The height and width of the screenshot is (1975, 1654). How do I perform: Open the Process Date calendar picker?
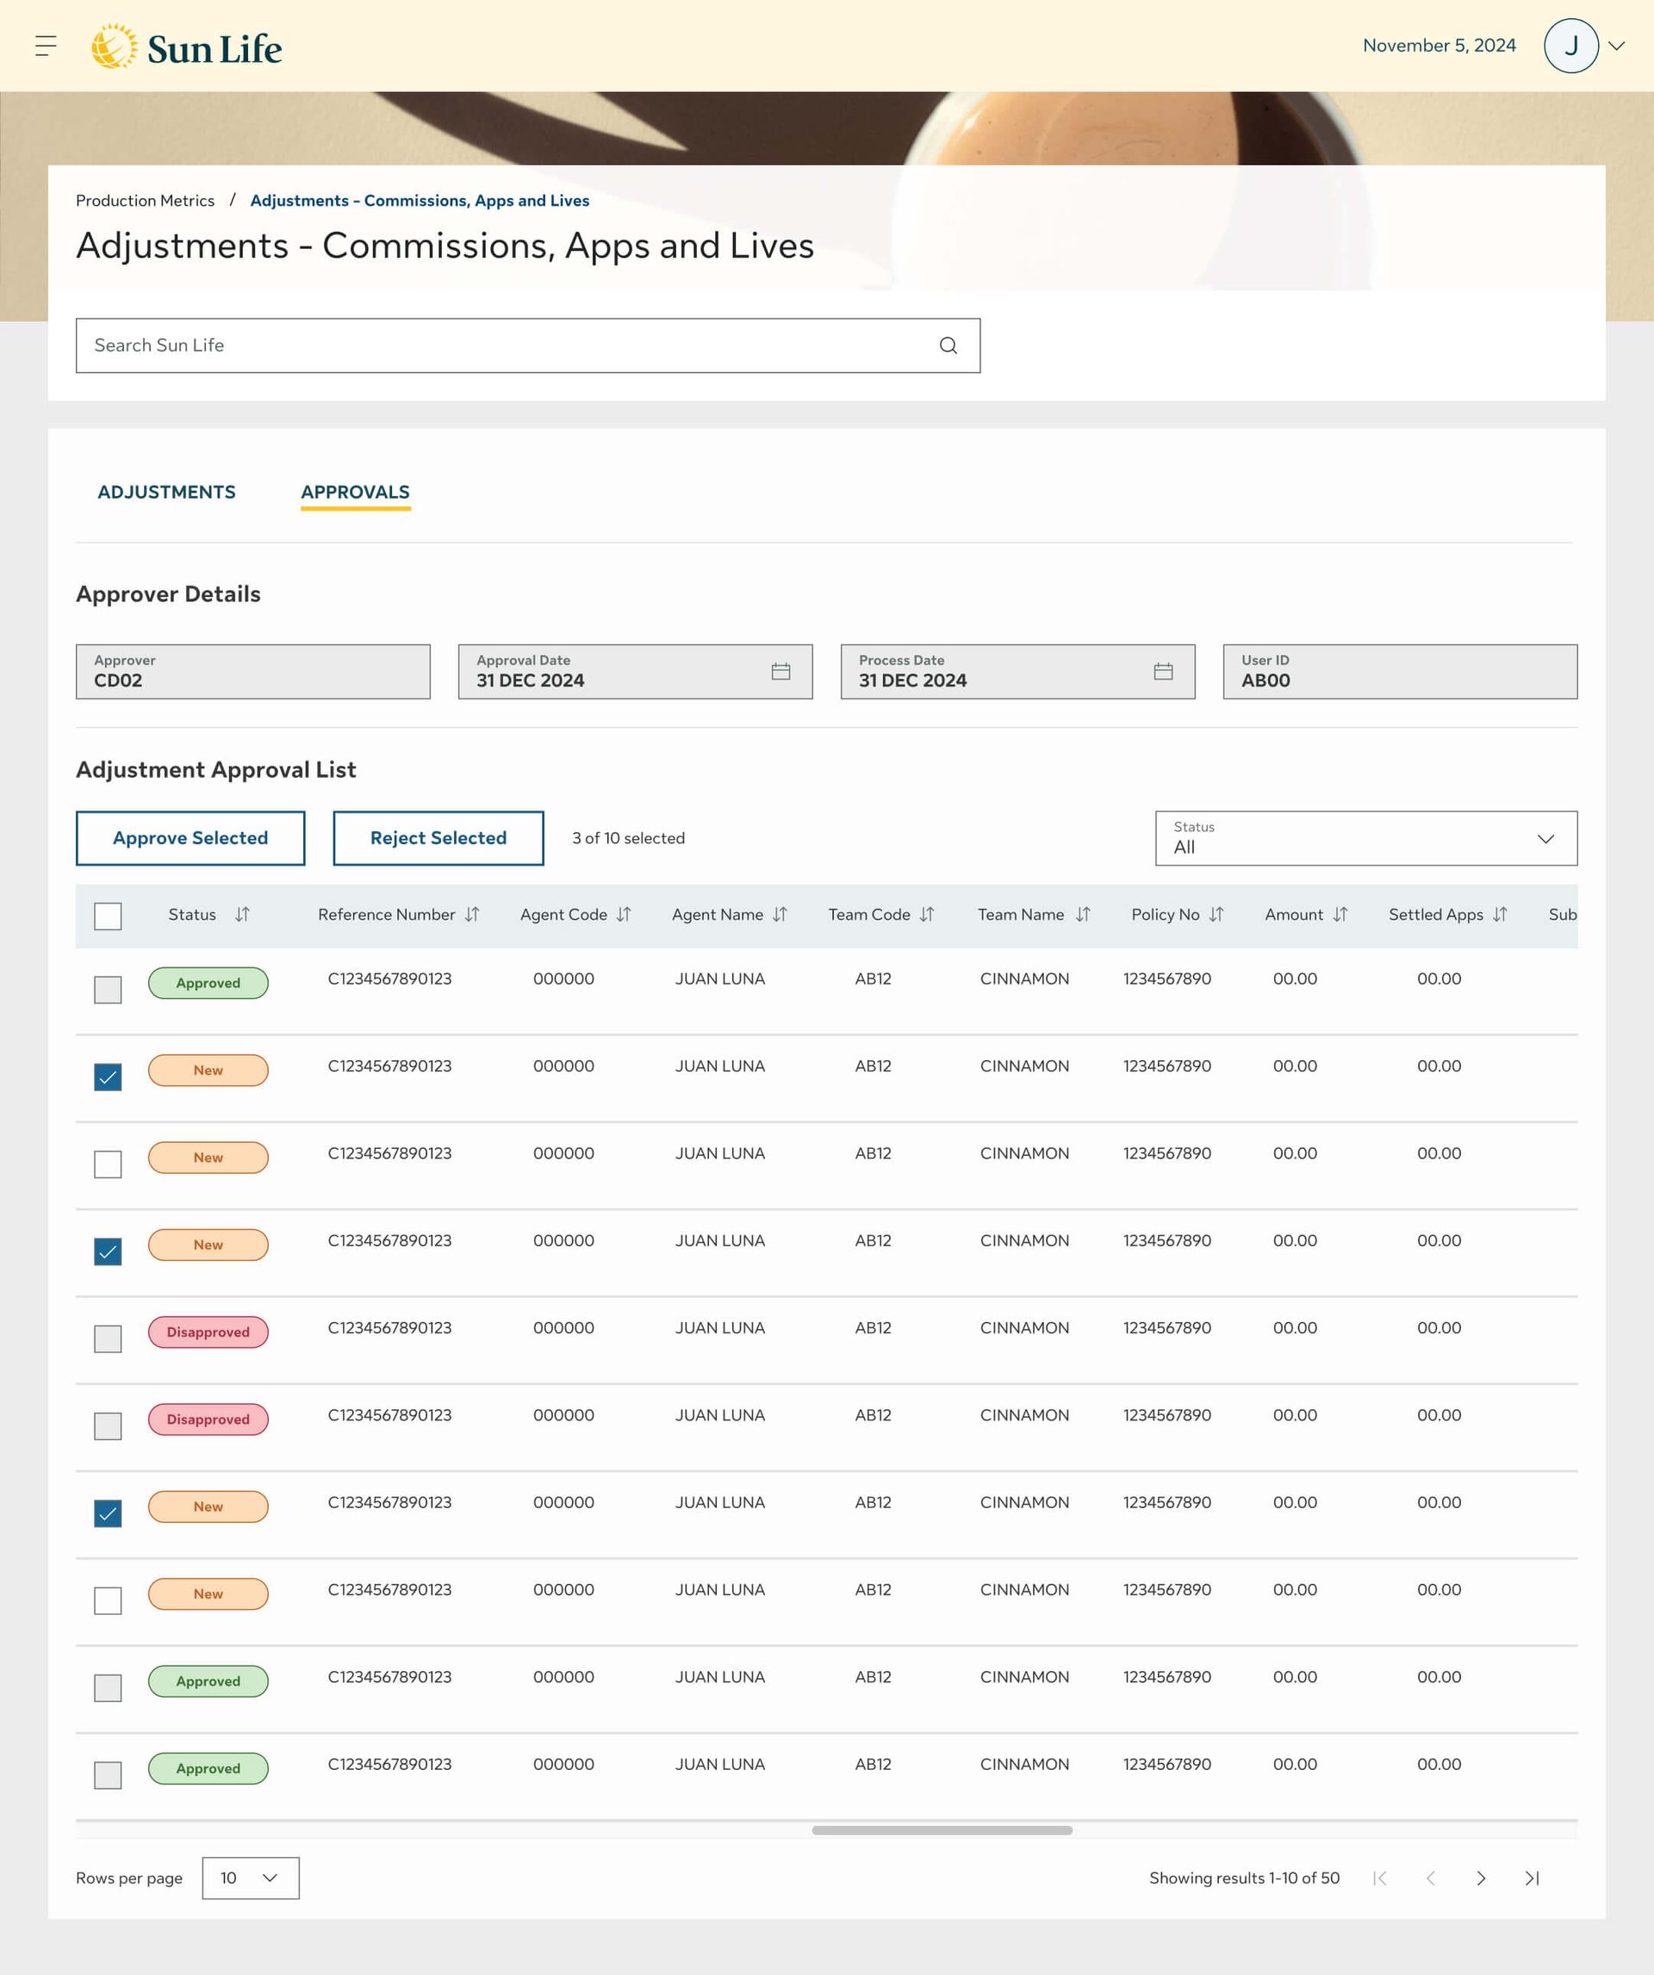click(1163, 672)
